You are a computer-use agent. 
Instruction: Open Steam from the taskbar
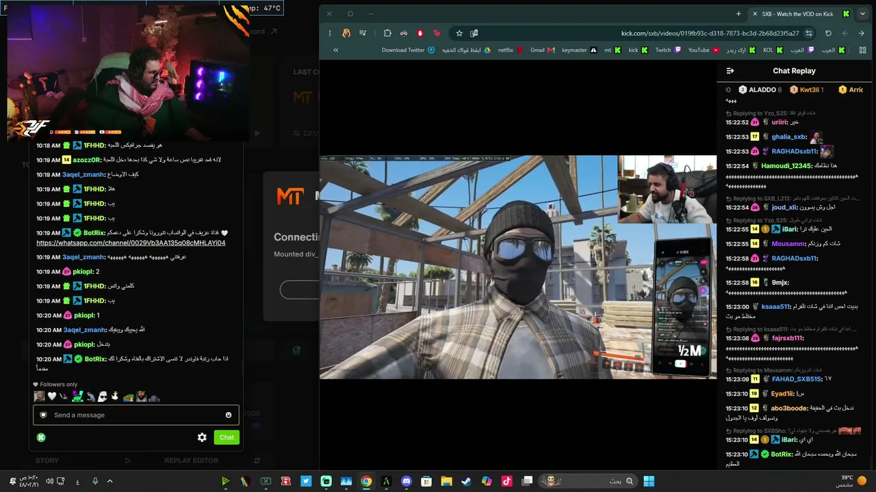coord(466,481)
